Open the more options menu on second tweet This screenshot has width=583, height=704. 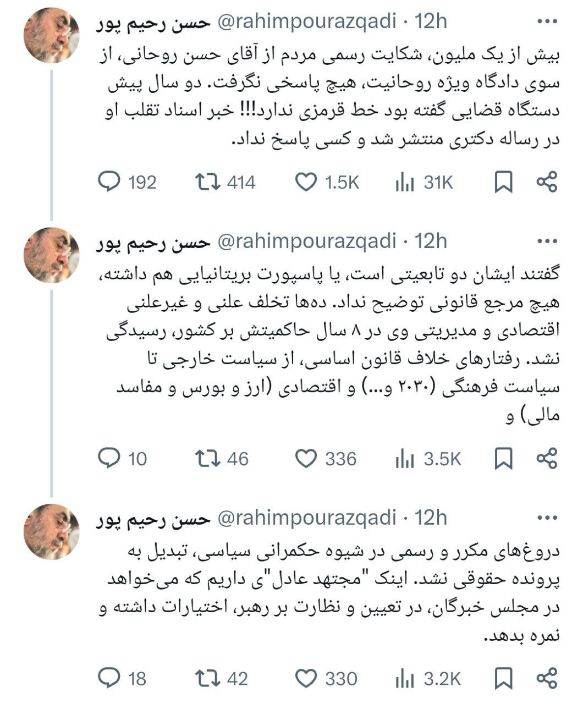pyautogui.click(x=548, y=240)
